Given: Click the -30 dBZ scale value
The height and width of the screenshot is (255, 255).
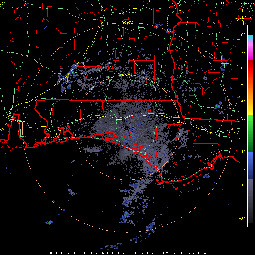Looking at the screenshot, I should (242, 219).
